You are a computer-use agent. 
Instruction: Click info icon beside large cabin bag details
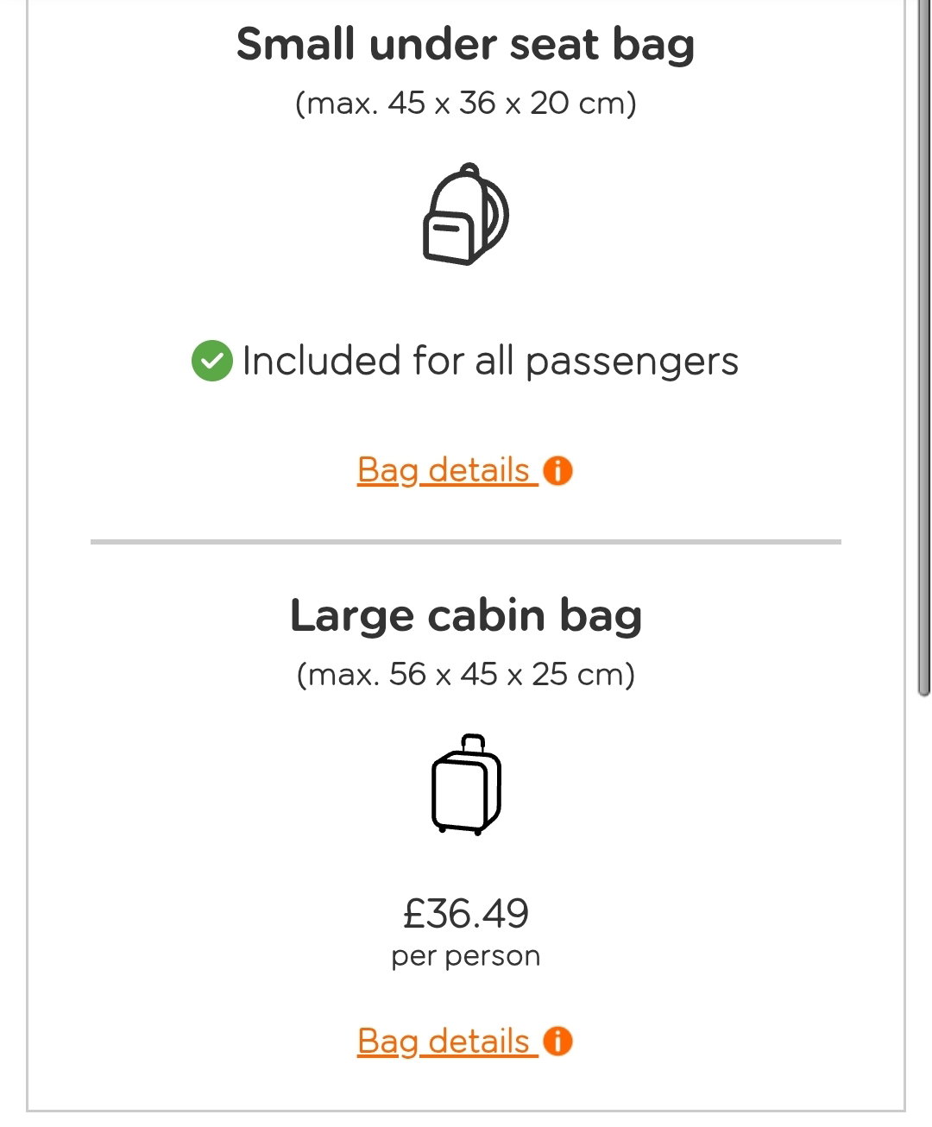tap(558, 1042)
